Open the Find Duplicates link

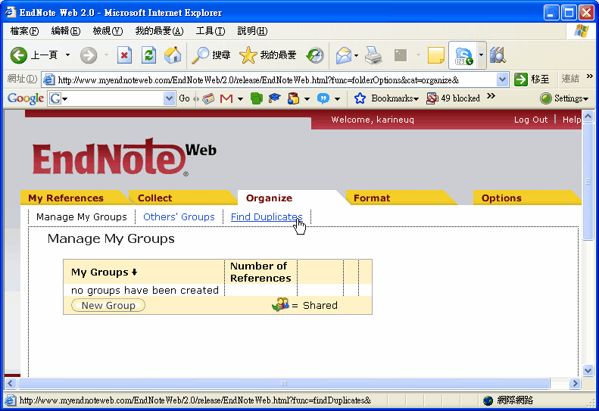tap(267, 217)
